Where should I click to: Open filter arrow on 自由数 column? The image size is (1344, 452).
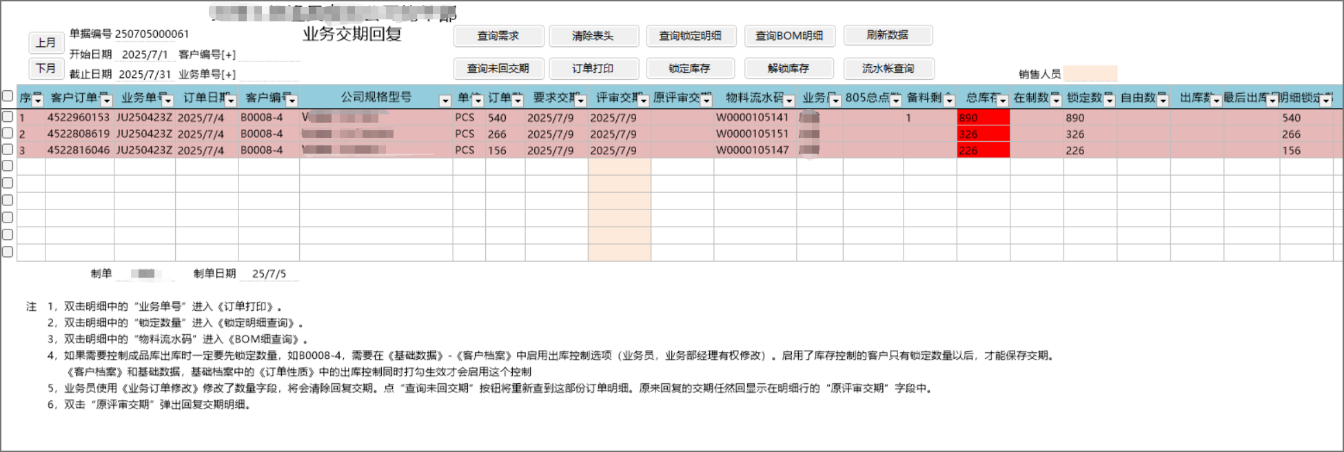pyautogui.click(x=1163, y=101)
